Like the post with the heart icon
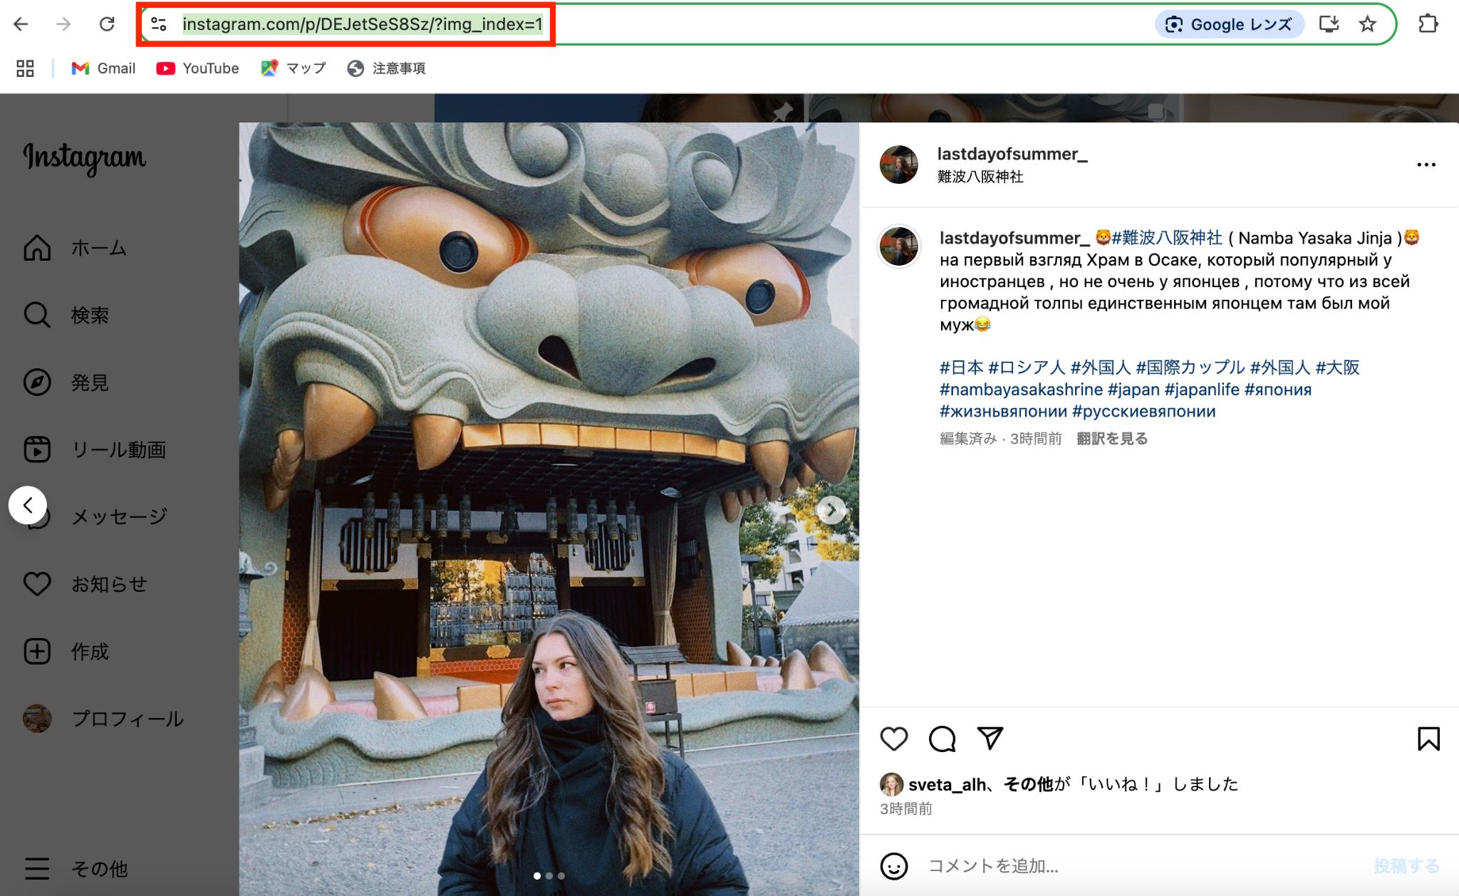Viewport: 1459px width, 896px height. pos(894,739)
